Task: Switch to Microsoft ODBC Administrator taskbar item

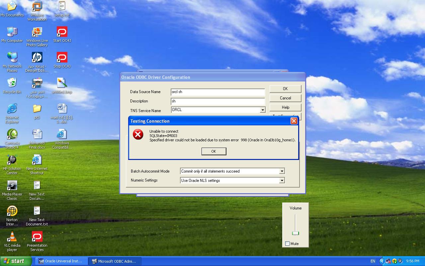Action: [115, 261]
